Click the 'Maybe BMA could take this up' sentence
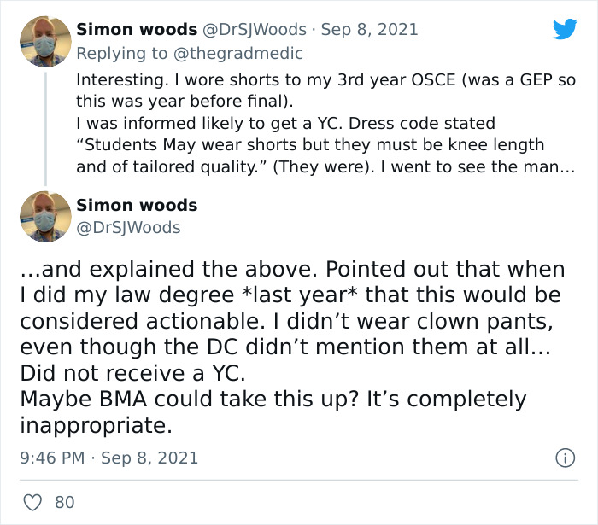The width and height of the screenshot is (598, 525). tap(273, 399)
